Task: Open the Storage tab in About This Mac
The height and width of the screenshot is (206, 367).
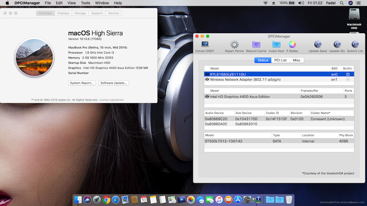Action: pos(80,13)
